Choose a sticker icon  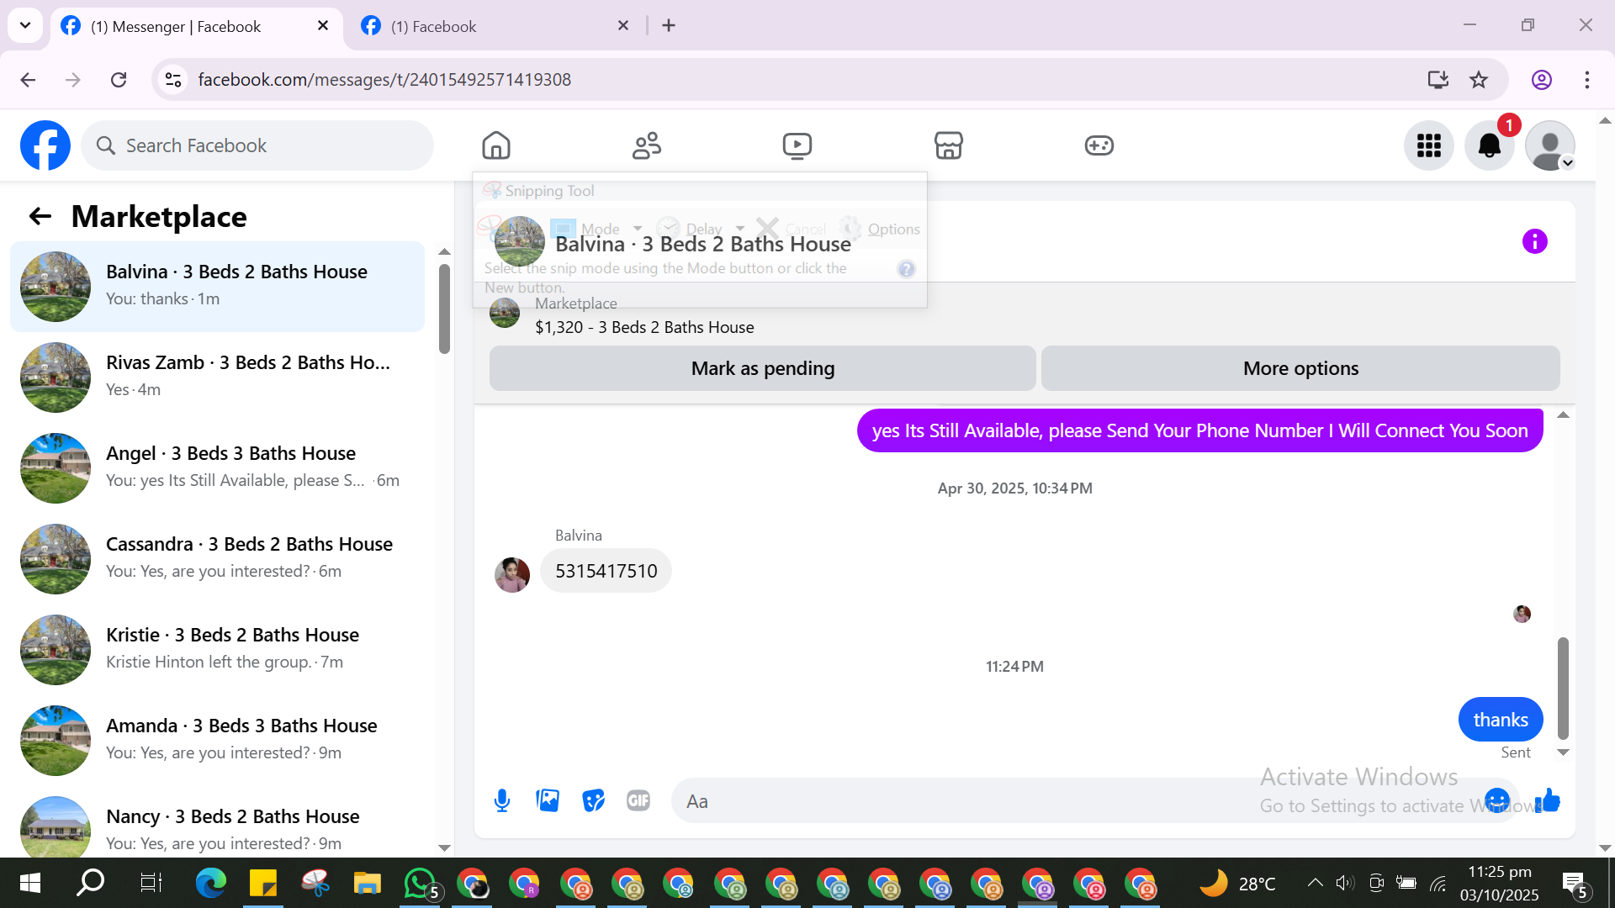[593, 801]
